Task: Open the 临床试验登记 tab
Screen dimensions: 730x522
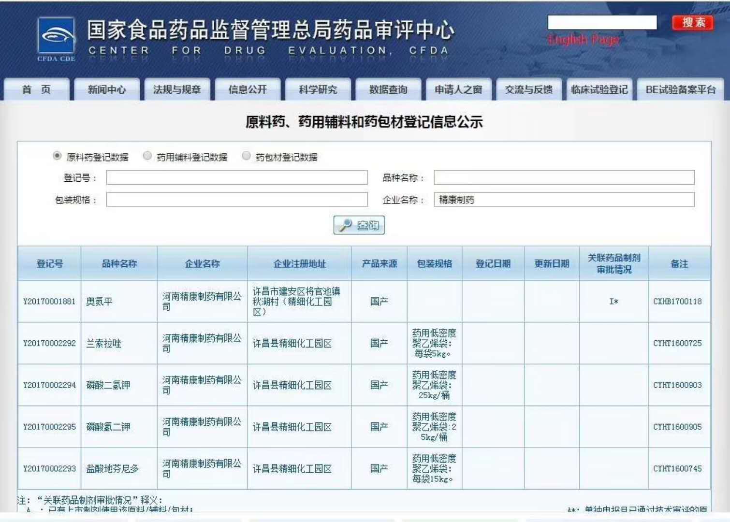Action: click(x=599, y=89)
